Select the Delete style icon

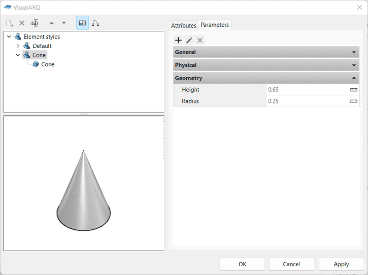tap(21, 23)
